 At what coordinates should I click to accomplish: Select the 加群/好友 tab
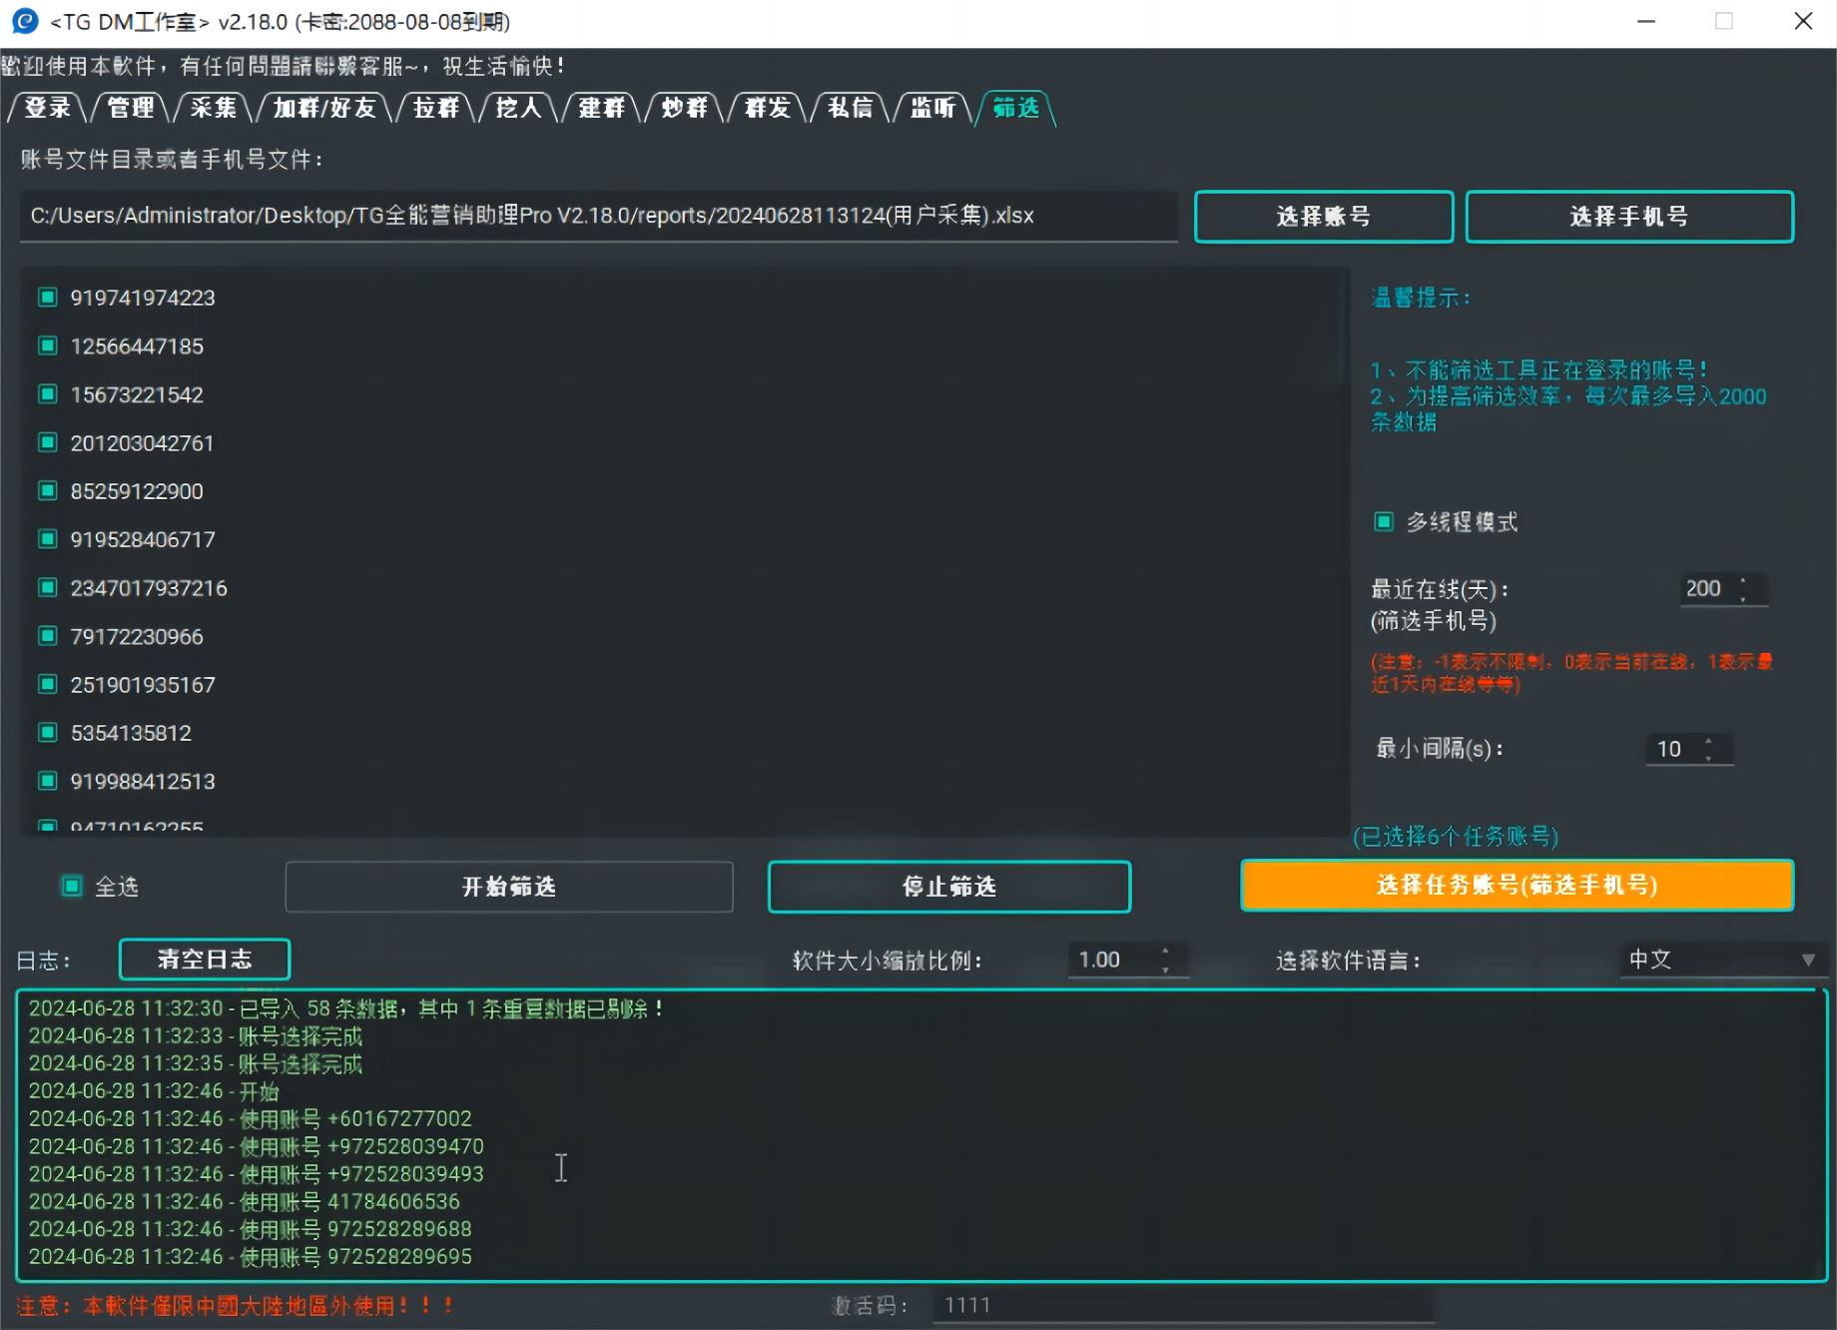(x=324, y=108)
